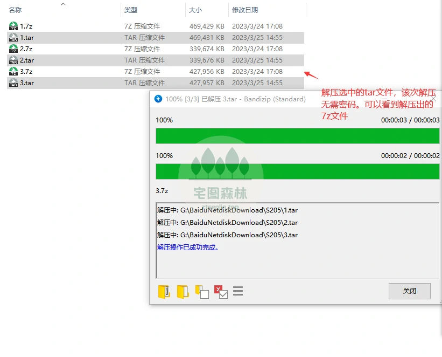The height and width of the screenshot is (357, 442).
Task: Sort by the 修改日期 column header
Action: pos(244,10)
